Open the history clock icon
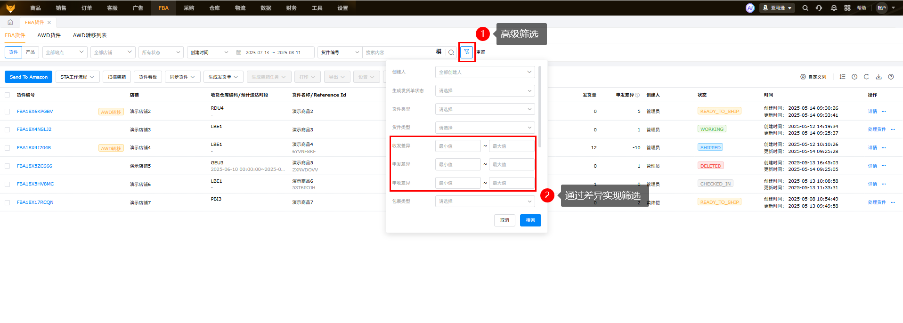903x323 pixels. (x=854, y=77)
